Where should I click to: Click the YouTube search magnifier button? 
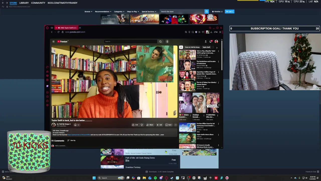[160, 41]
